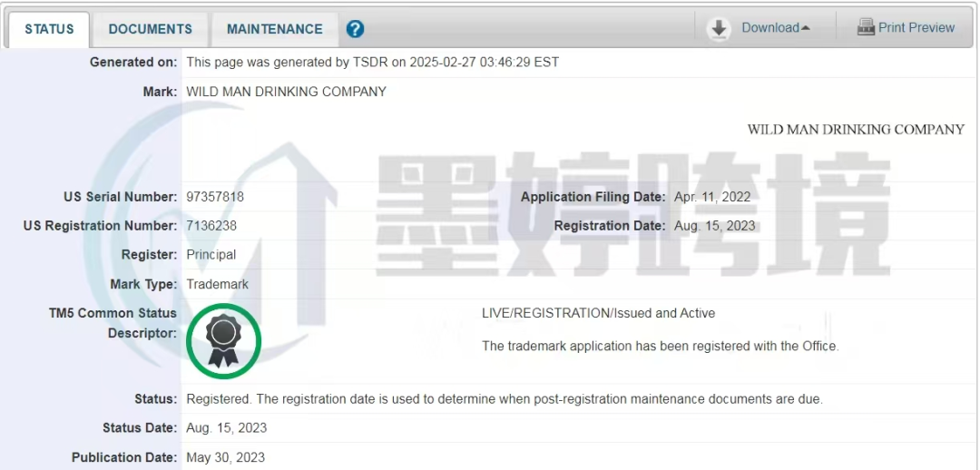Open the blue help question mark icon
This screenshot has height=470, width=980.
(355, 29)
